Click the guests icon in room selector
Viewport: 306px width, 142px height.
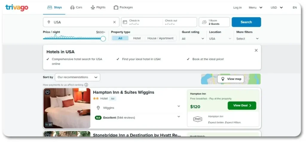[204, 22]
